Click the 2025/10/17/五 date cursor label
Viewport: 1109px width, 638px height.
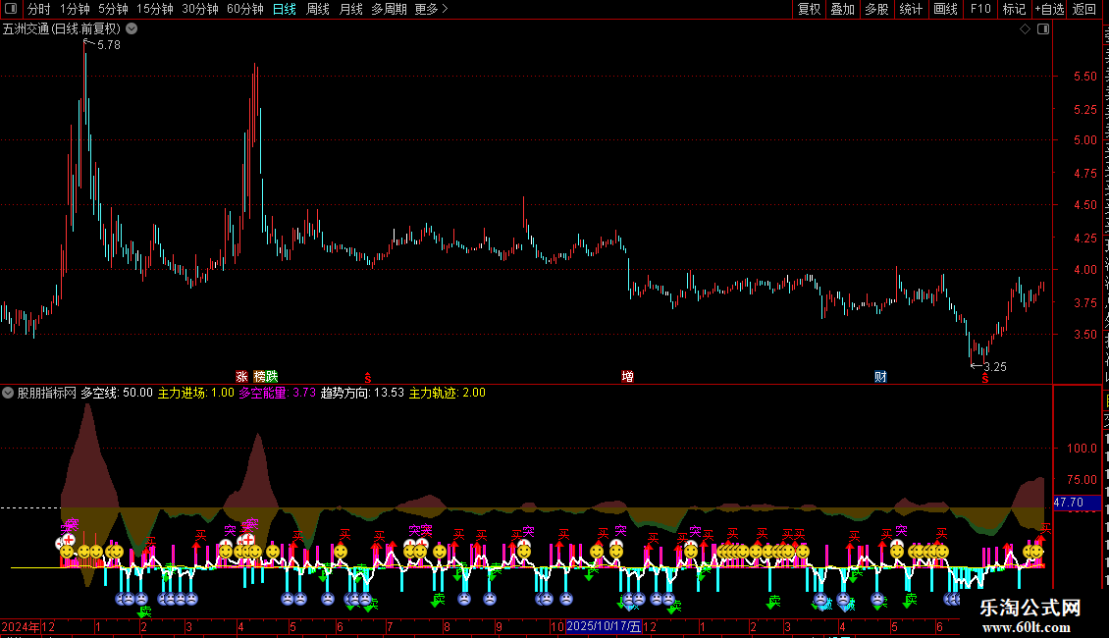(604, 626)
